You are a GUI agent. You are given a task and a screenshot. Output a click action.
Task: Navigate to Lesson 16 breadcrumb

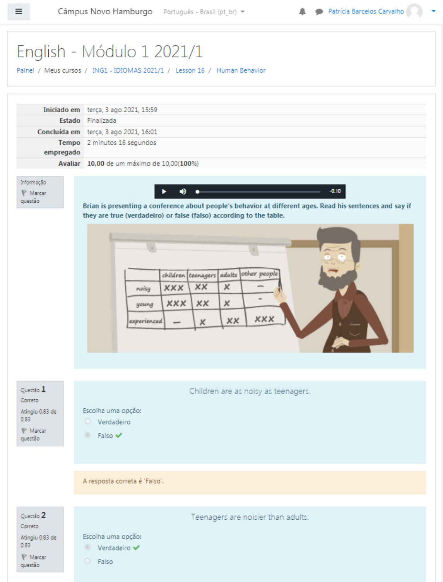tap(190, 70)
